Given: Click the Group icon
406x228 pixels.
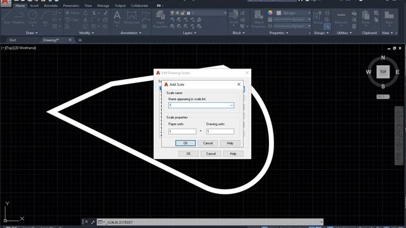Looking at the screenshot, I should pyautogui.click(x=317, y=17).
